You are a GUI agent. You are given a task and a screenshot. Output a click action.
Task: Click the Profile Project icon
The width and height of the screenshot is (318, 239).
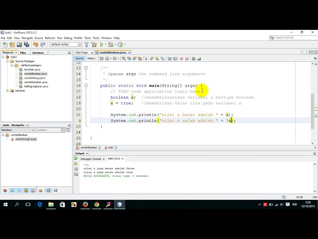pos(120,44)
